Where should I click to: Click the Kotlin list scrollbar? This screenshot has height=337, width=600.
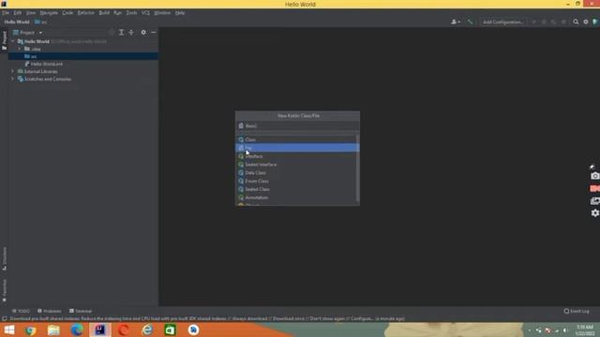click(x=358, y=168)
